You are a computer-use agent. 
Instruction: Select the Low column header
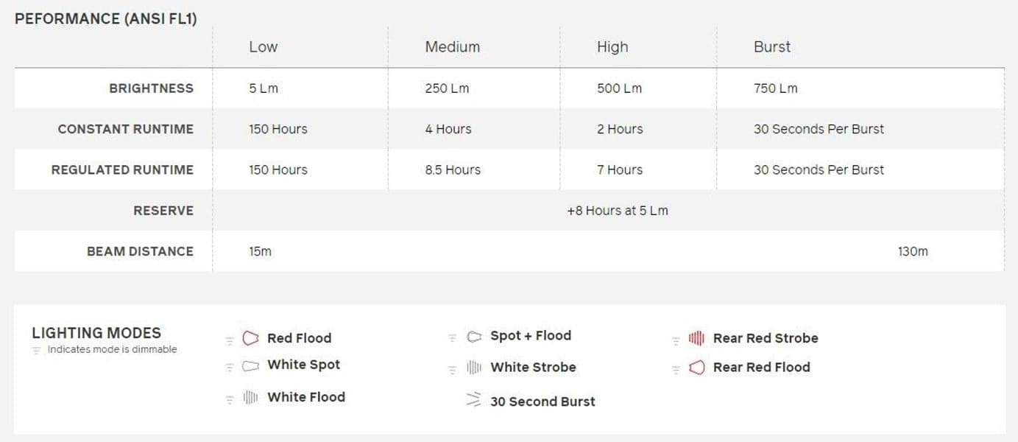coord(263,47)
